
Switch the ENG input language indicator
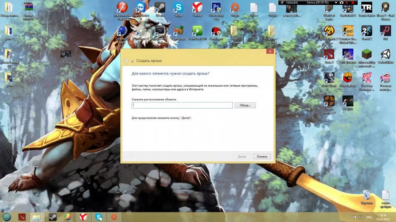pos(369,217)
